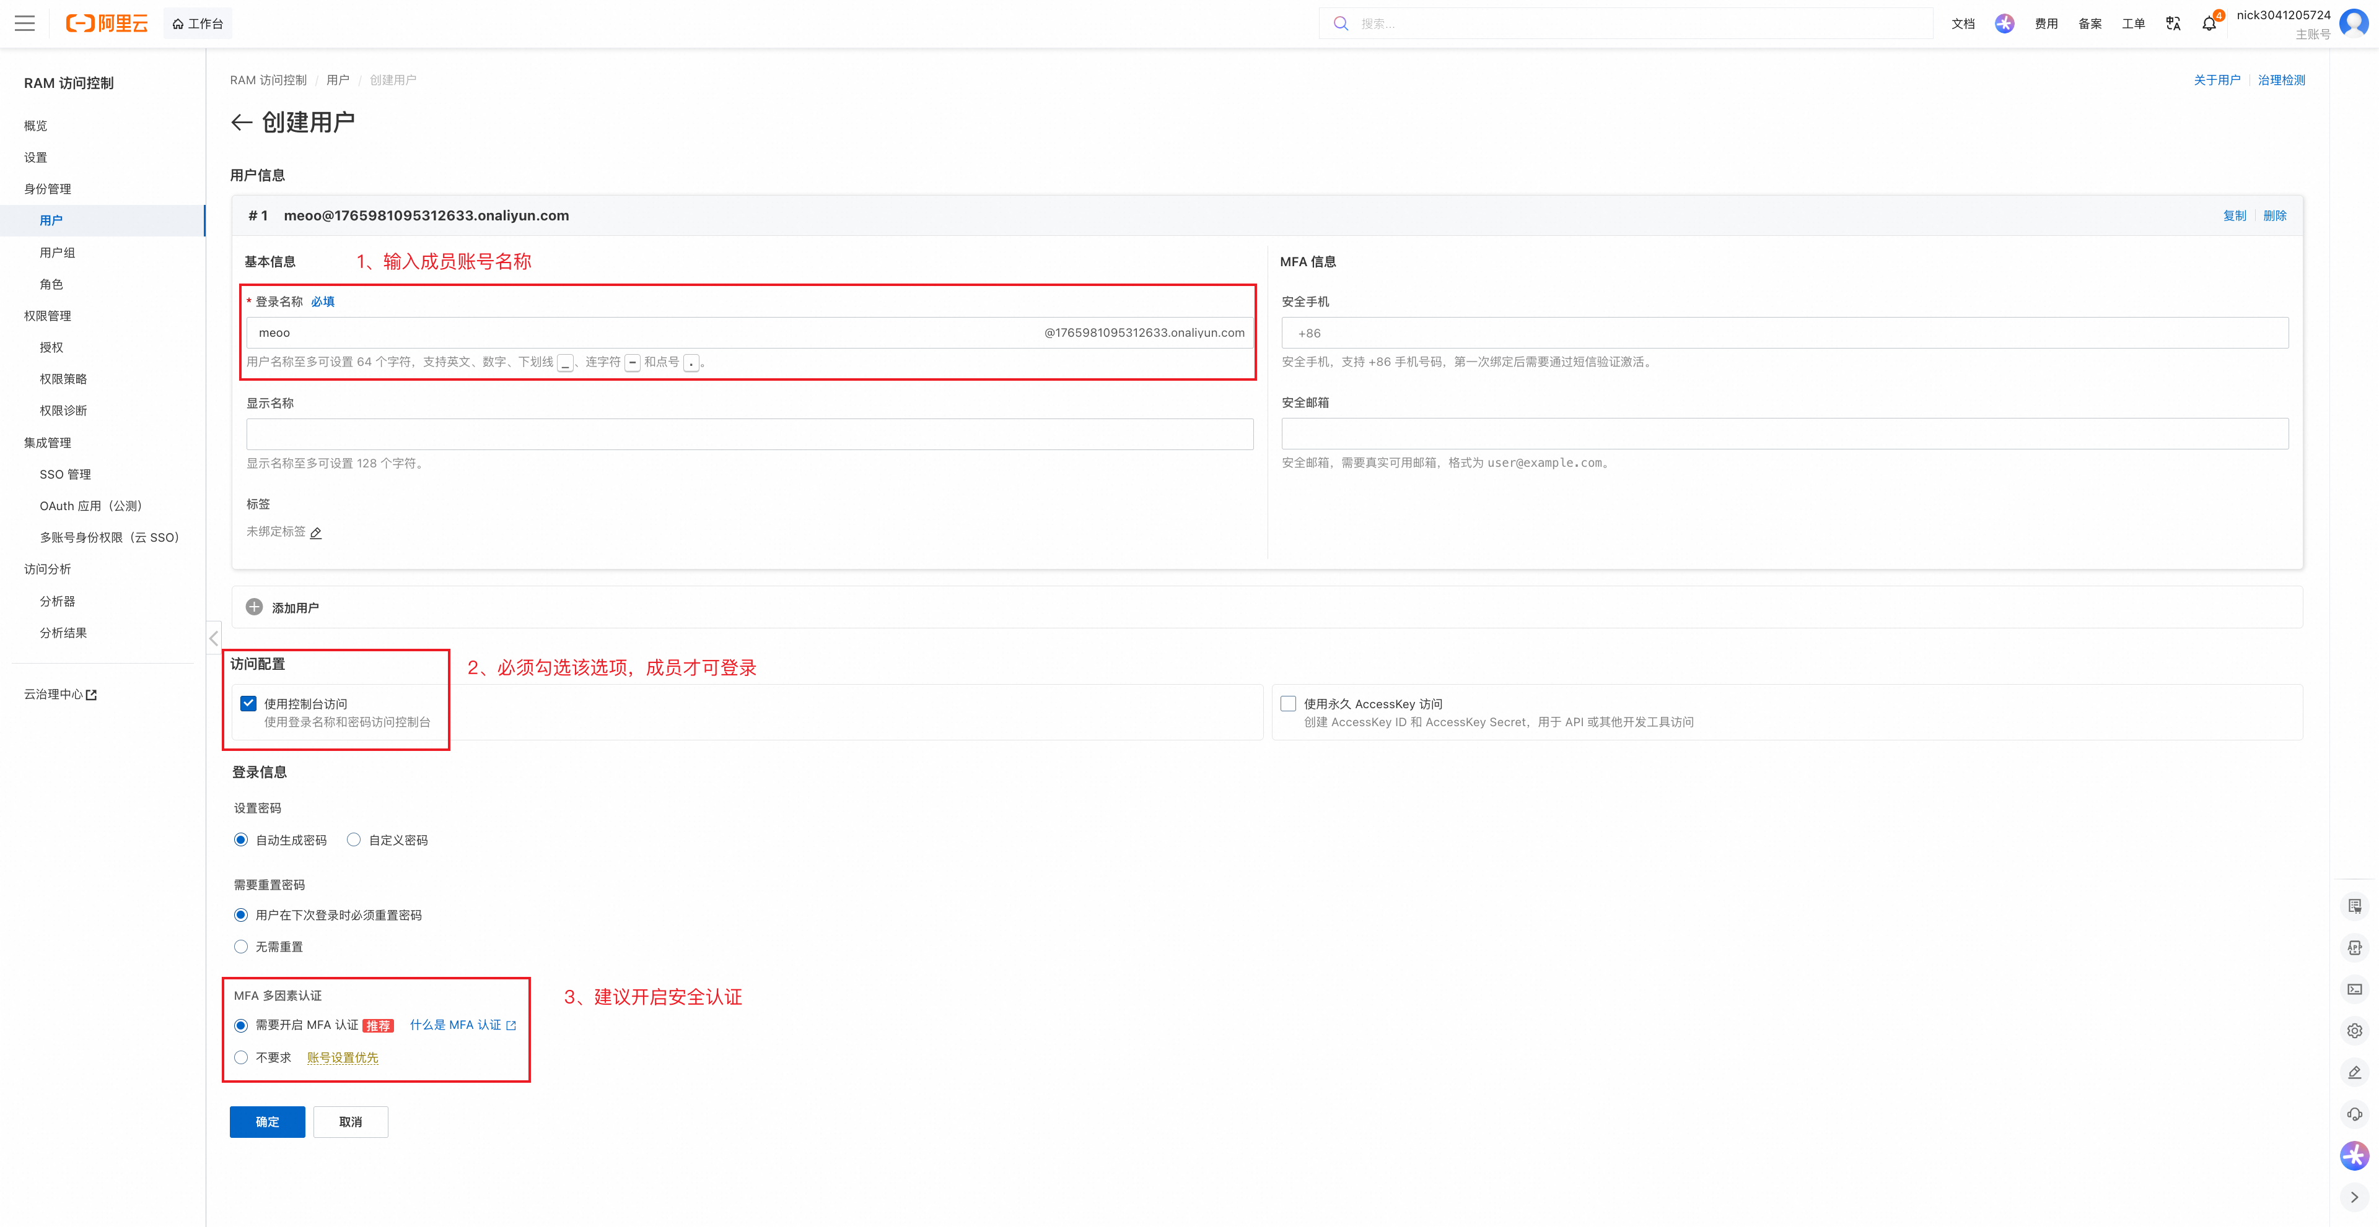Viewport: 2379px width, 1227px height.
Task: Open the 治理检测 link
Action: 2281,80
